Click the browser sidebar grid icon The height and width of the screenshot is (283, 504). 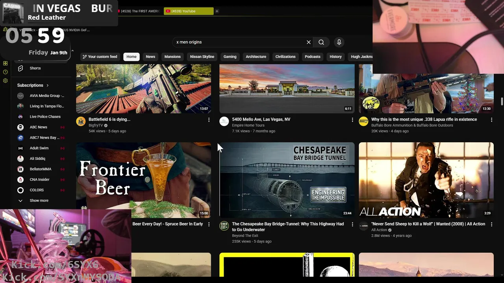tap(5, 63)
